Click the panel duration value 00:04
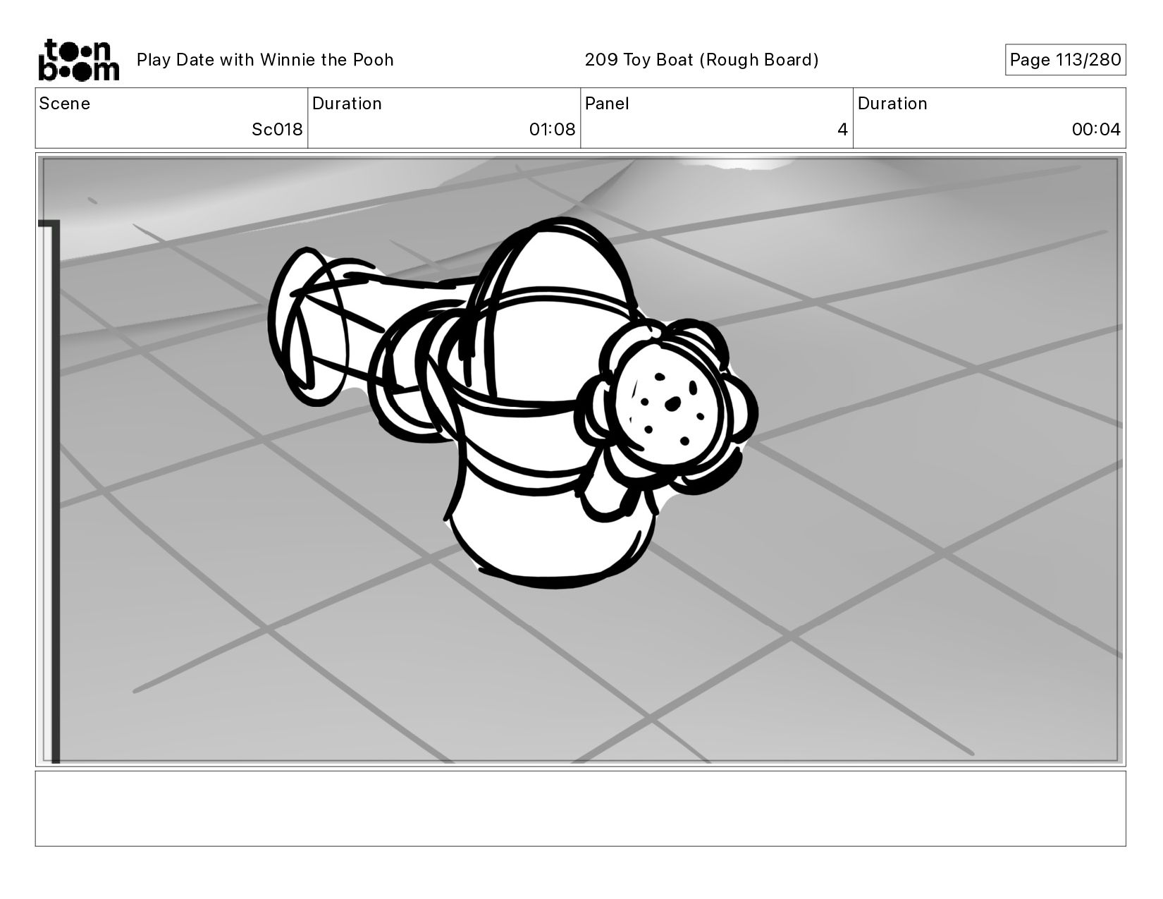 point(1095,130)
